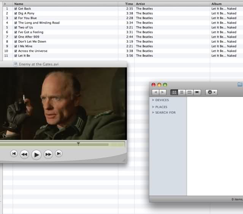Click the 2:35 time of Get Back
The height and width of the screenshot is (214, 243).
click(130, 9)
